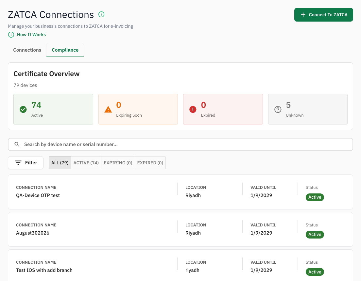
Task: Click the August302026 connection name
Action: tap(33, 233)
